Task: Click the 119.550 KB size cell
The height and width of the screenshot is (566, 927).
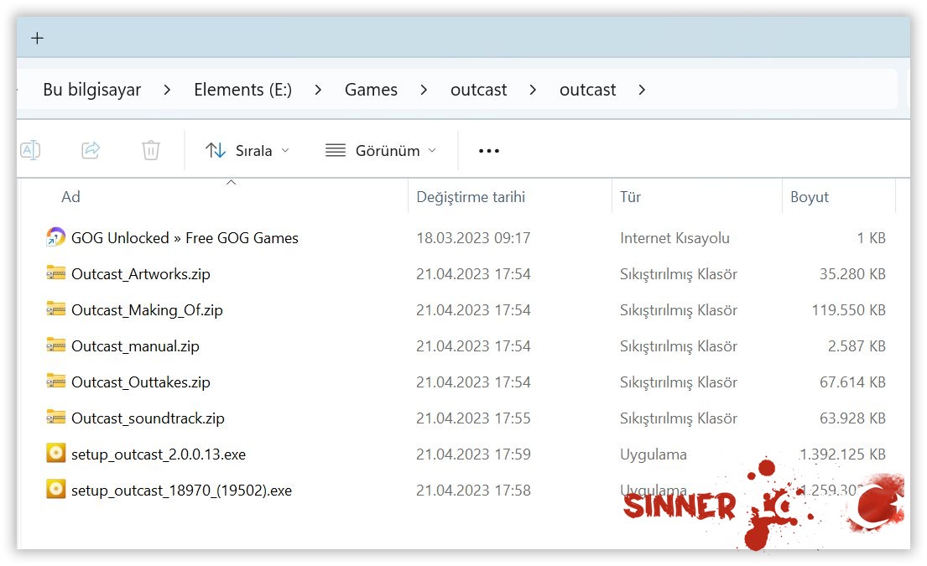Action: coord(848,310)
